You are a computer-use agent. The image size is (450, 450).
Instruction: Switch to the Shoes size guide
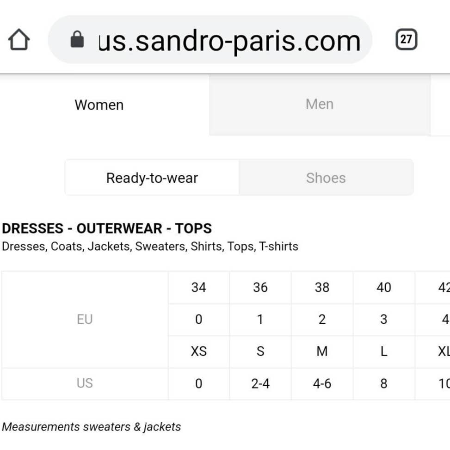326,178
